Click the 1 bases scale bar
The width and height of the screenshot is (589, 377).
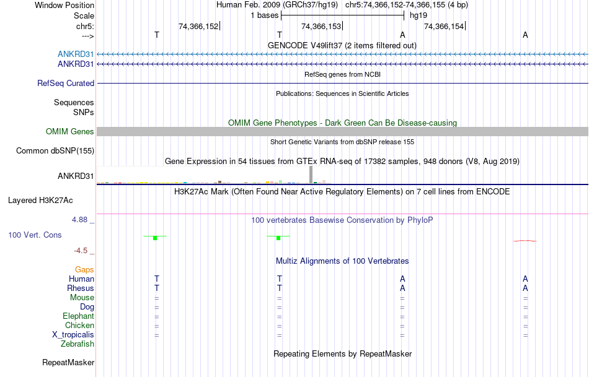342,15
